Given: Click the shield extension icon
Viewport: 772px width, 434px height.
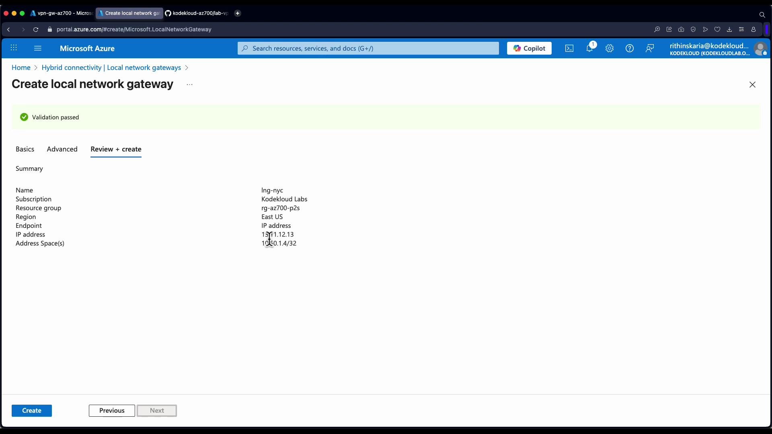Looking at the screenshot, I should pos(693,30).
